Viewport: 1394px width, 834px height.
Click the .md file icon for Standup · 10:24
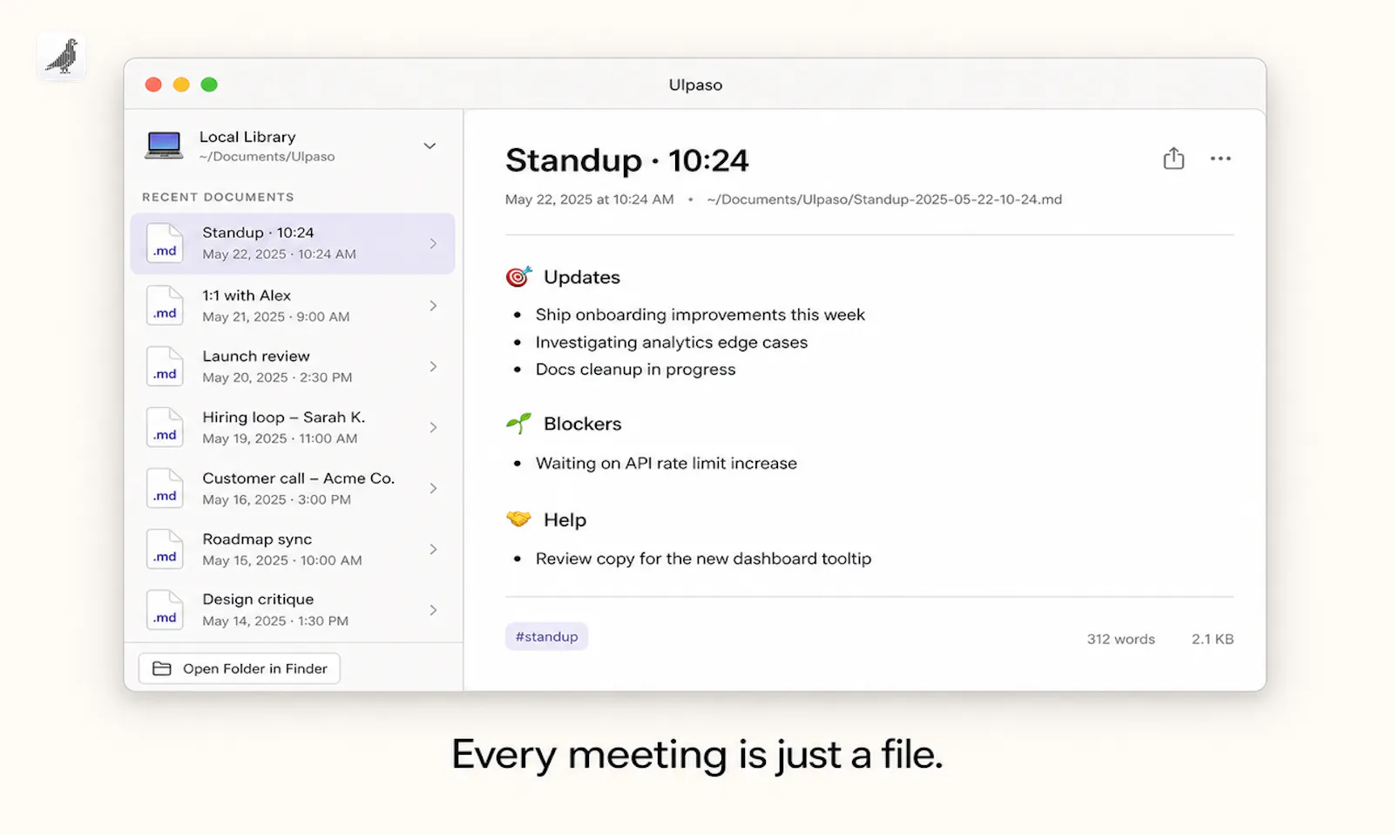[165, 243]
